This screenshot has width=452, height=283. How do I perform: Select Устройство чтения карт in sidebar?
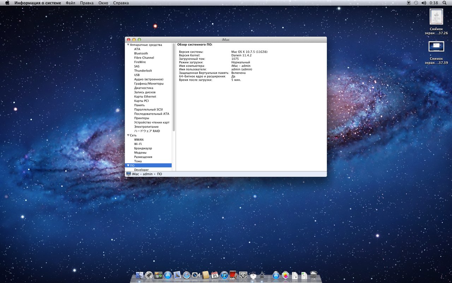coord(152,122)
